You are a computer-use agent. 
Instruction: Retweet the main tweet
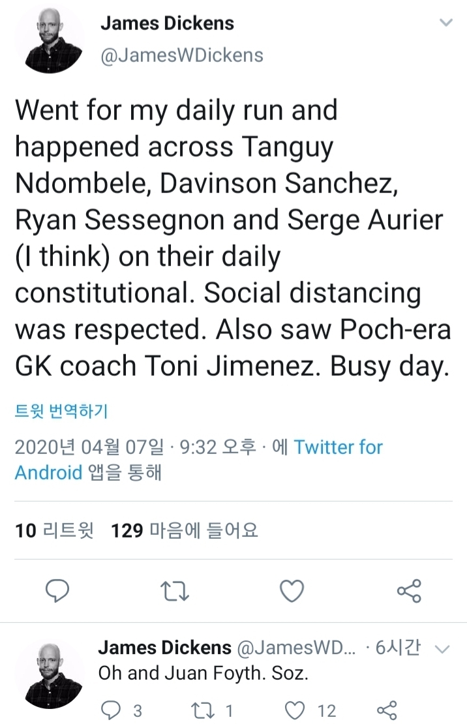coord(175,591)
